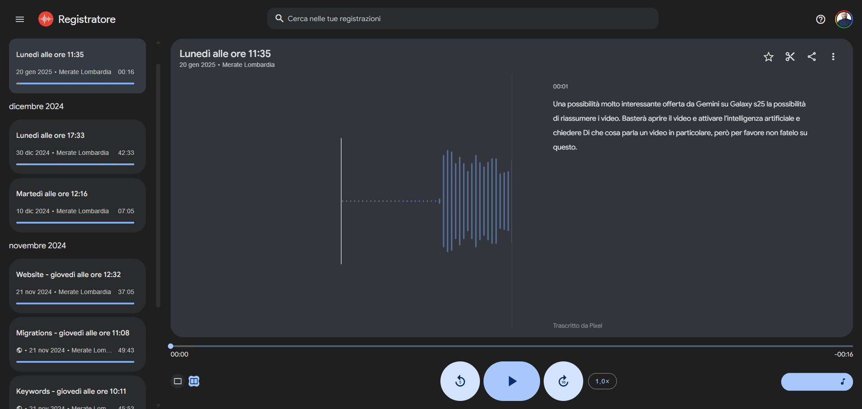Open the 1,0x playback speed selector
Image resolution: width=862 pixels, height=409 pixels.
click(602, 381)
